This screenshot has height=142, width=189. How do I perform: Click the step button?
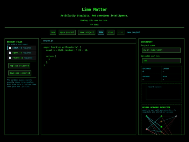pos(111,32)
